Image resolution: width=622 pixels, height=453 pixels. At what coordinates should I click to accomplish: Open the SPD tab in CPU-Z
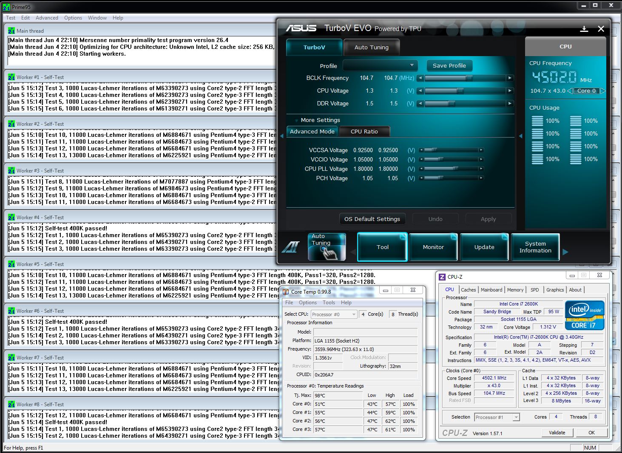coord(535,290)
